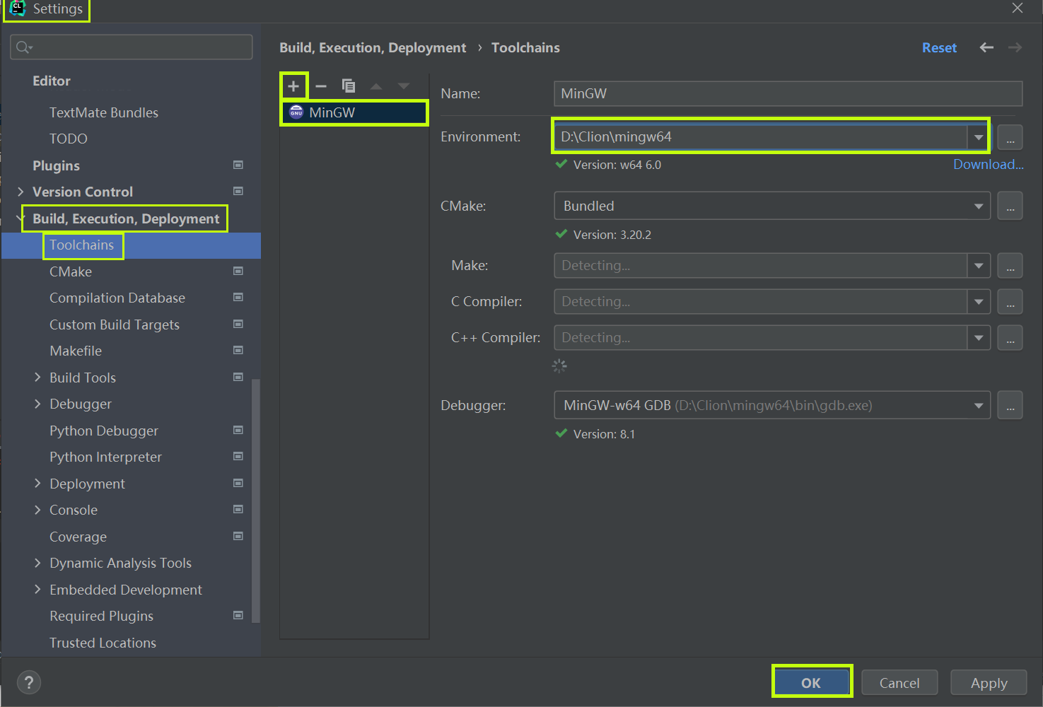
Task: Click OK to confirm settings
Action: coord(811,683)
